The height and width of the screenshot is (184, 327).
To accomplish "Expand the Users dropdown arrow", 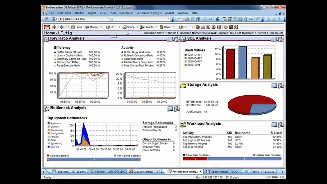I will point(174,27).
